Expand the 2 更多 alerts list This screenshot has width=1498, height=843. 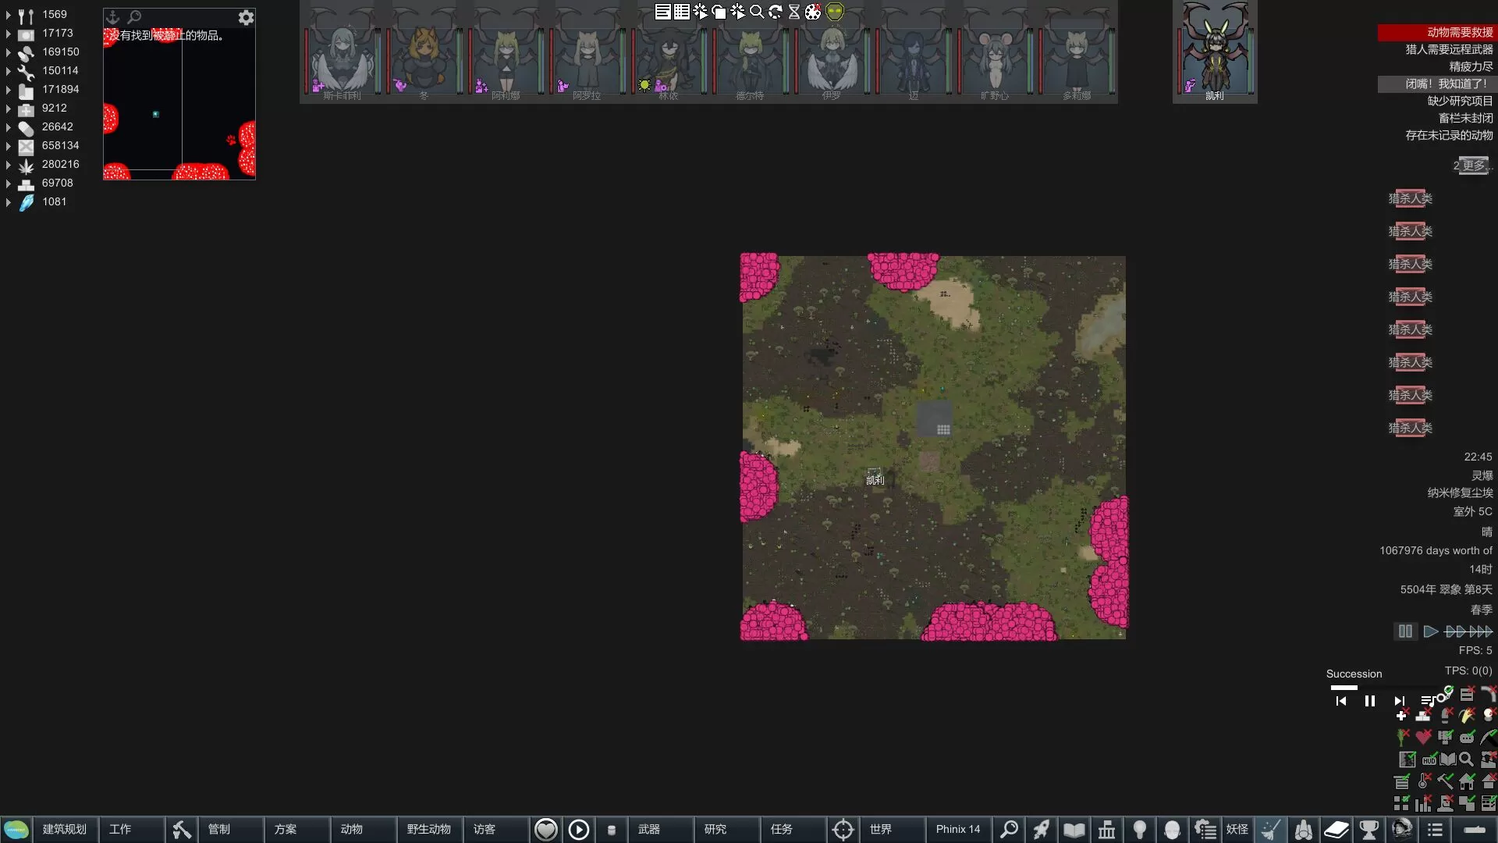1471,165
